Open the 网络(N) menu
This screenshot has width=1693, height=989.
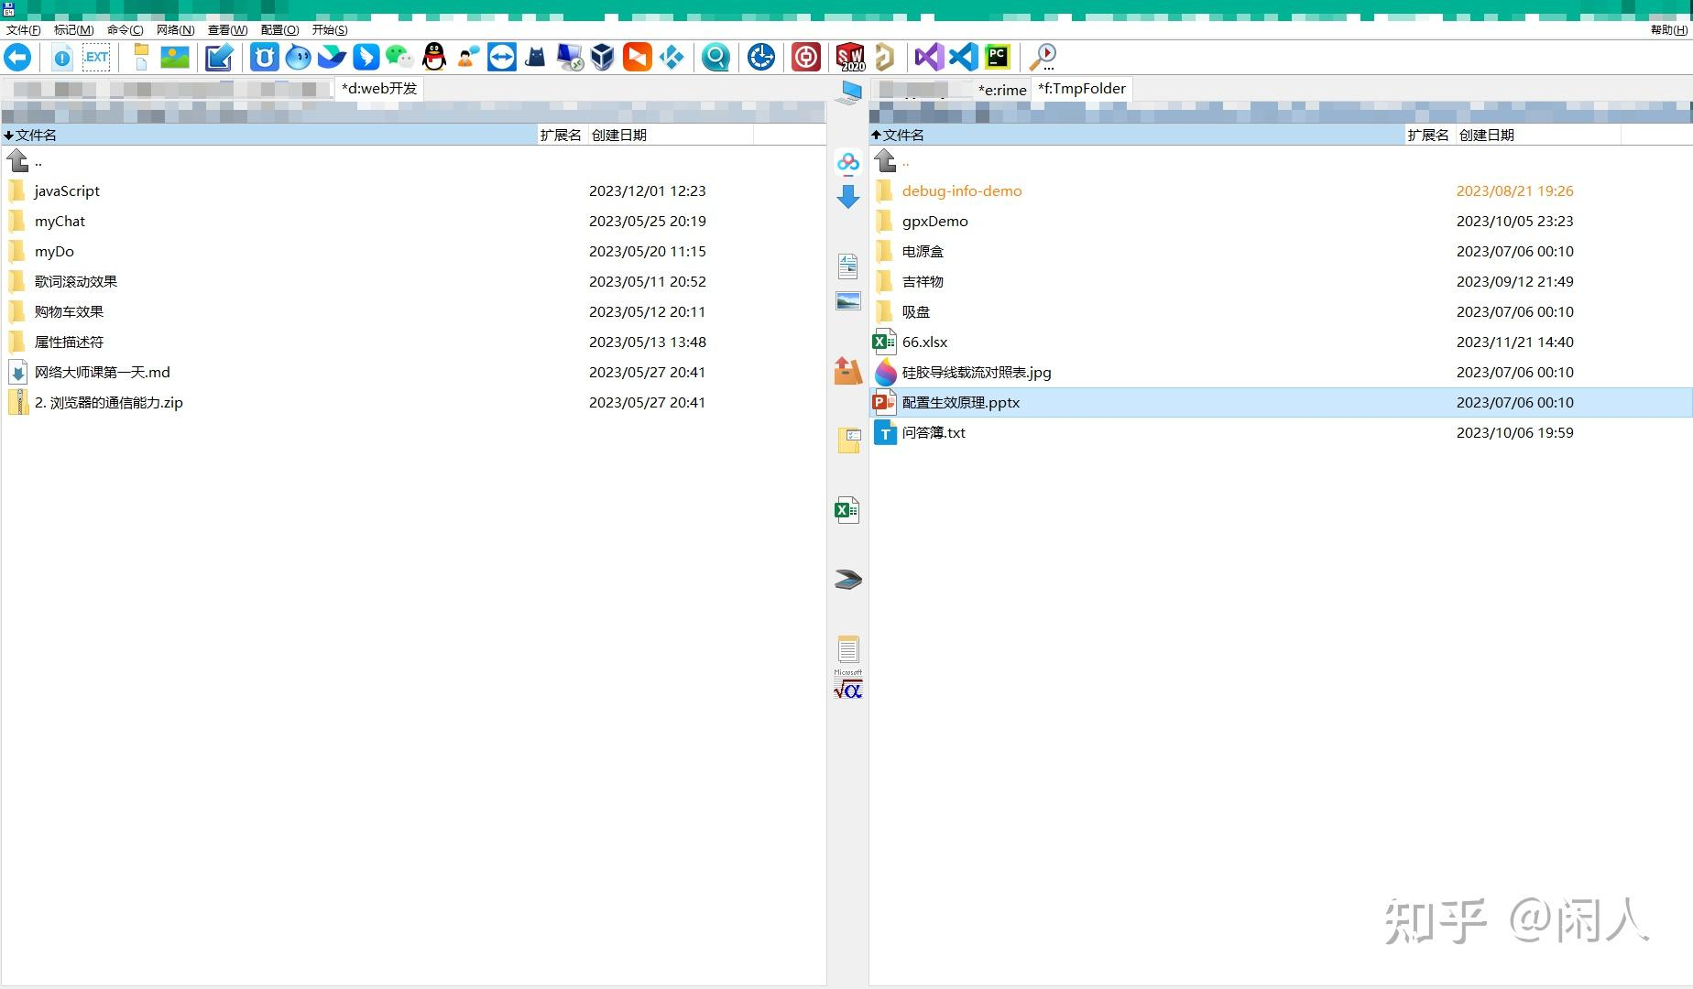pos(176,30)
